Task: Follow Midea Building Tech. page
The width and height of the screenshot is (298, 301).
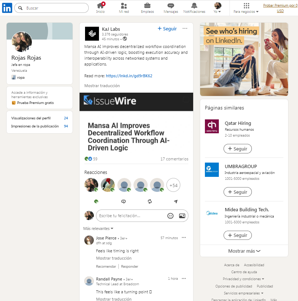Action: click(238, 235)
